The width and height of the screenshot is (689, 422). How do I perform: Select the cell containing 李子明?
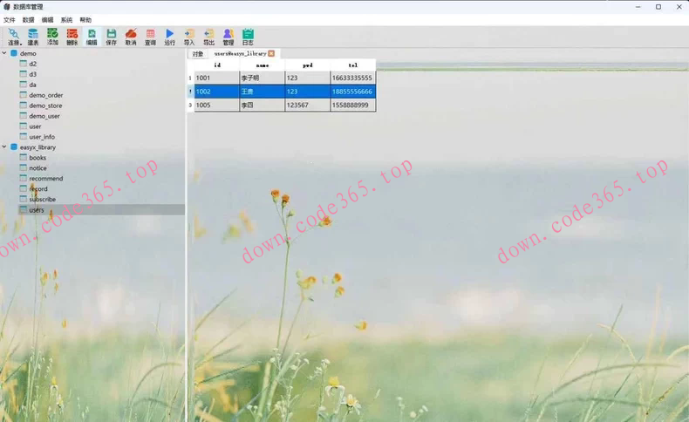[x=262, y=78]
